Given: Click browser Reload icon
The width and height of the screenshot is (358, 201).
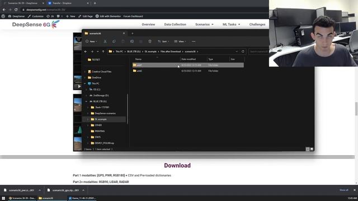Looking at the screenshot, I should click(x=16, y=10).
